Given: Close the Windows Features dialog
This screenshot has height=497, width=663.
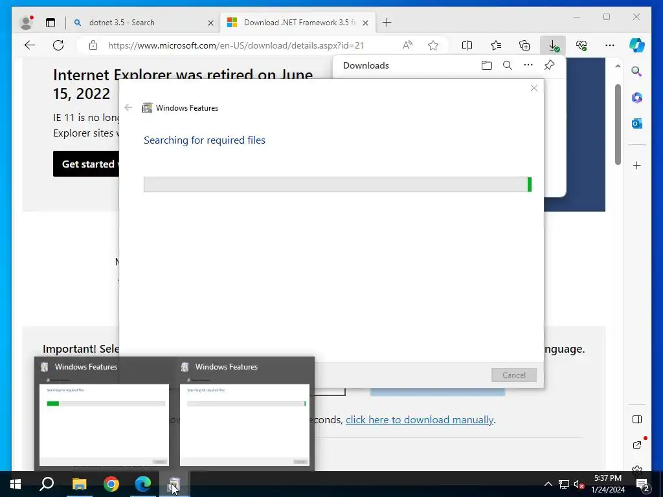Looking at the screenshot, I should [534, 88].
